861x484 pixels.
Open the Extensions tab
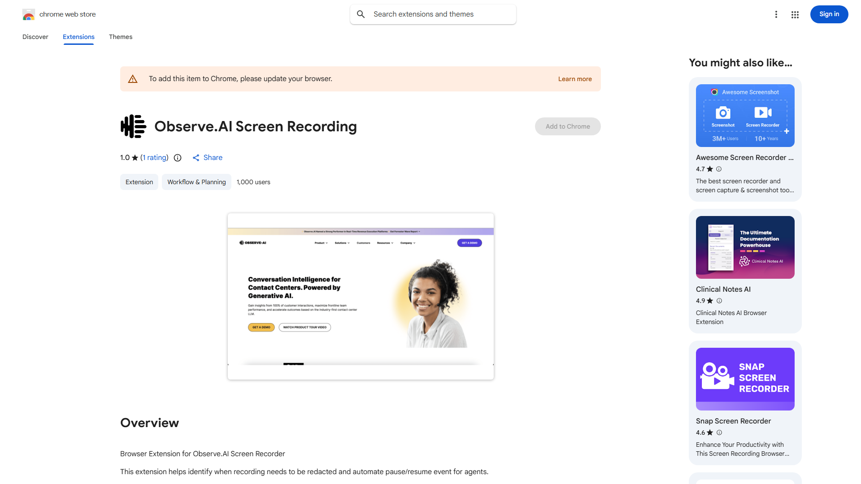coord(78,37)
